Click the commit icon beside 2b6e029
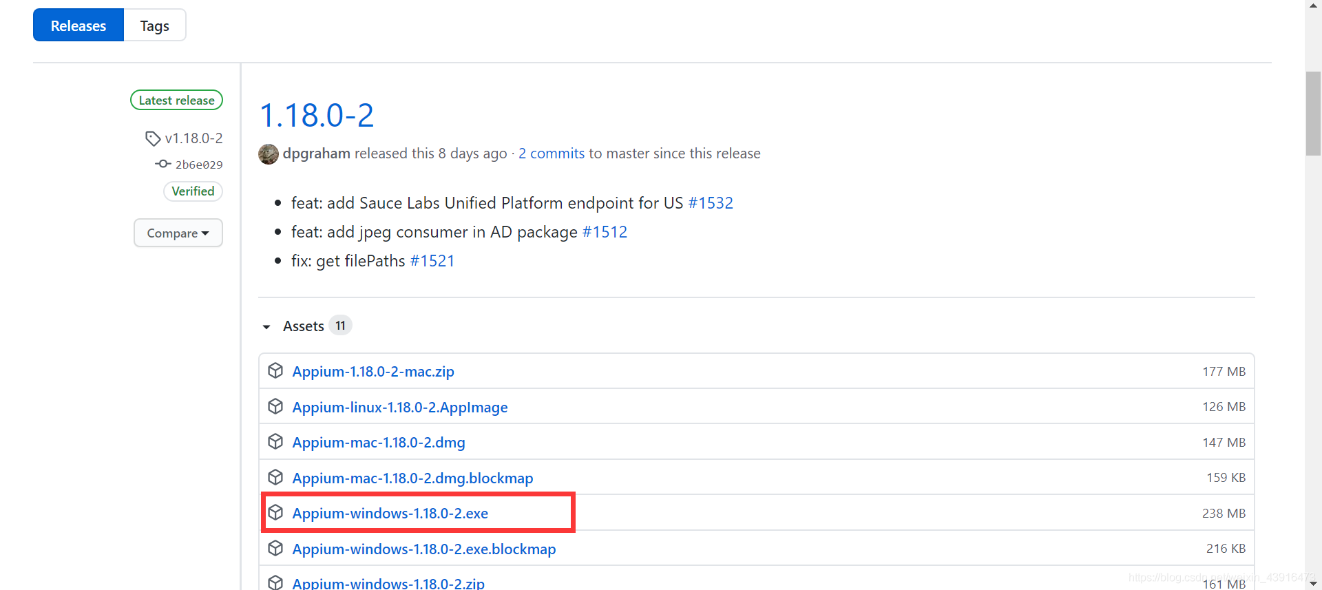1322x590 pixels. [x=162, y=164]
